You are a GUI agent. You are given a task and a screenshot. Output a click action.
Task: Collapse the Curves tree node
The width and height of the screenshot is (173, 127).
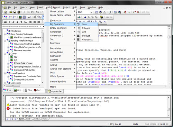click(5, 54)
